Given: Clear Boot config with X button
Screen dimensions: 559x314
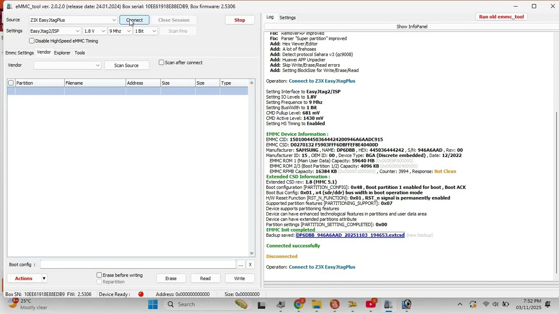Looking at the screenshot, I should click(x=250, y=265).
